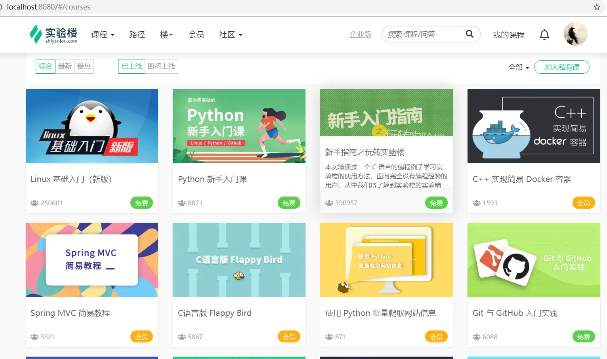Open the 全部 category dropdown
Screen dimensions: 607x359
click(x=518, y=67)
